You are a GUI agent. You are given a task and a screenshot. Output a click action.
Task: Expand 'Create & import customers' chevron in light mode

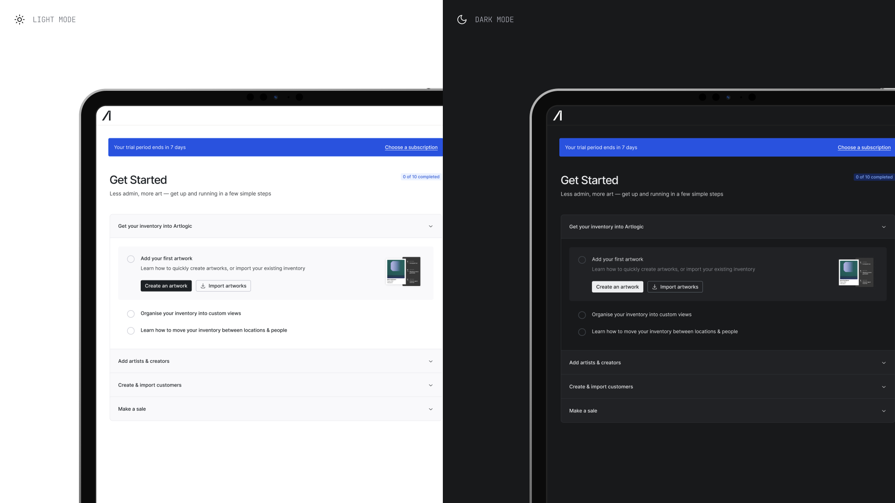[x=431, y=385]
